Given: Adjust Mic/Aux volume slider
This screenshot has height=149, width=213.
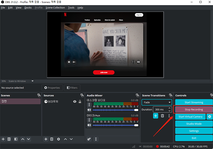Looking at the screenshot, I should [116, 125].
